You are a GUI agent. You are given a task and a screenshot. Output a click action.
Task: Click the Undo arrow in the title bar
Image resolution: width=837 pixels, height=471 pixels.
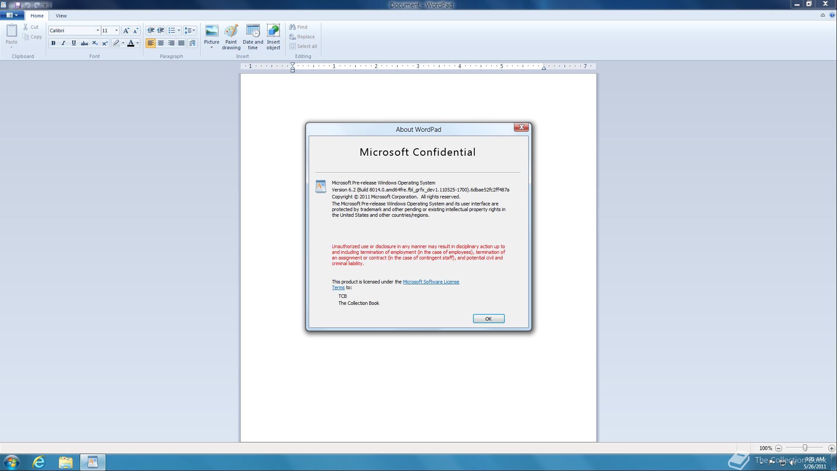point(27,5)
